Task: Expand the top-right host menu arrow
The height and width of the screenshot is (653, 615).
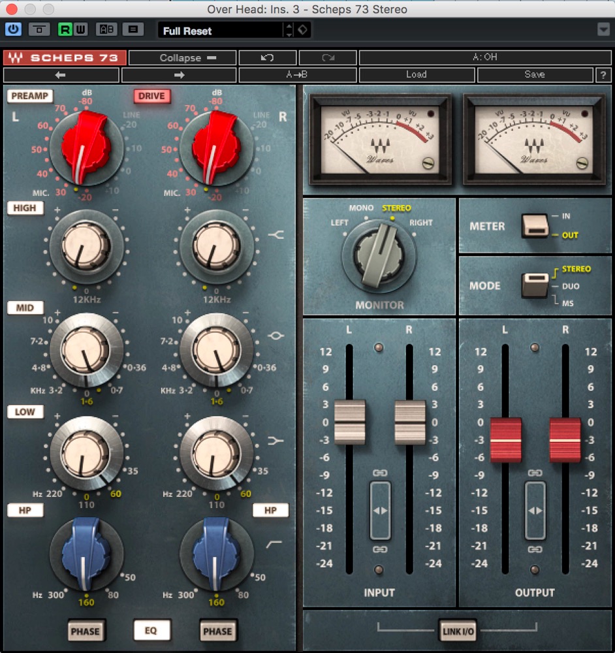Action: pos(603,29)
